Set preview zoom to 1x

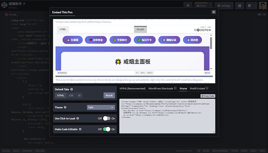coord(137,73)
